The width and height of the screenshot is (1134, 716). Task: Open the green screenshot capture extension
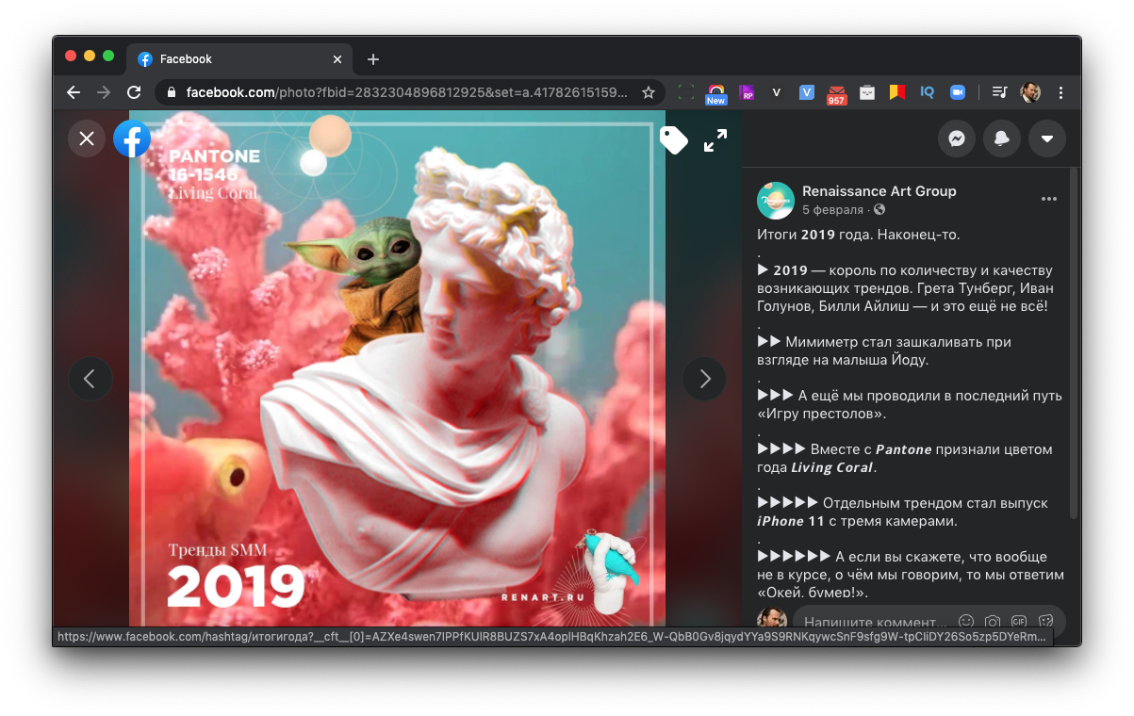(x=686, y=92)
